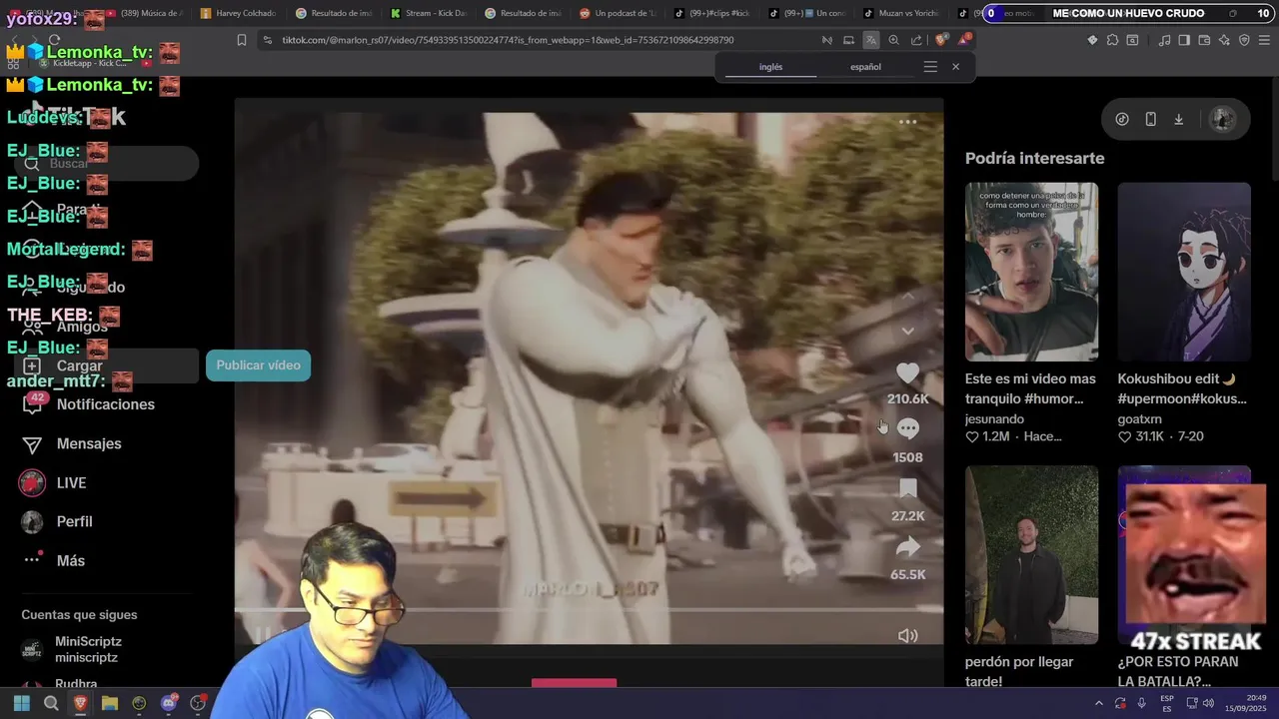Click the cast-to-screen icon in address bar
The image size is (1279, 719).
pyautogui.click(x=848, y=40)
